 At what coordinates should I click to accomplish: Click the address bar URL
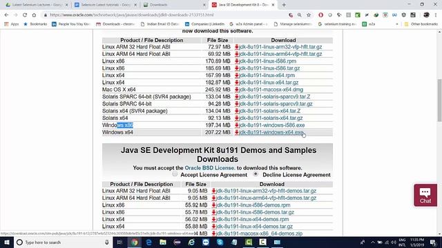(132, 15)
